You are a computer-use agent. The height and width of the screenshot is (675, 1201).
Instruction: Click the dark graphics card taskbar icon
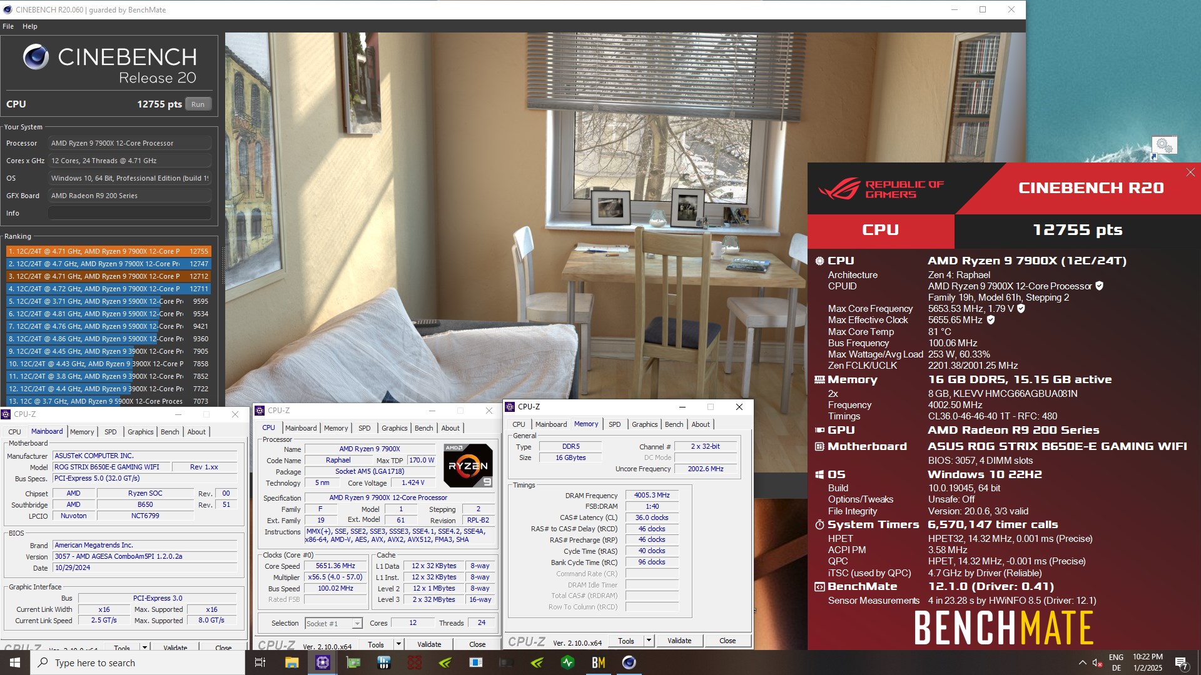click(x=507, y=662)
